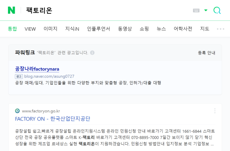Click the green Naver N logo

pyautogui.click(x=11, y=10)
